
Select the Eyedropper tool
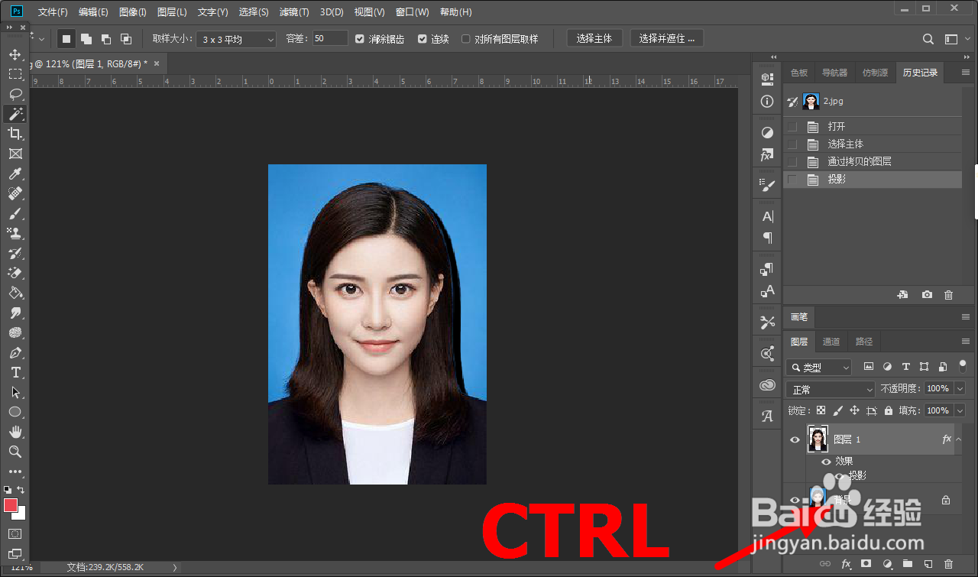pos(15,174)
